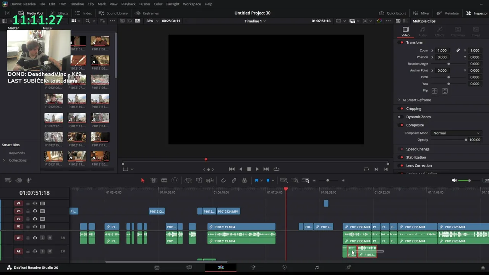Click Detail Zoom icon

pos(296,180)
